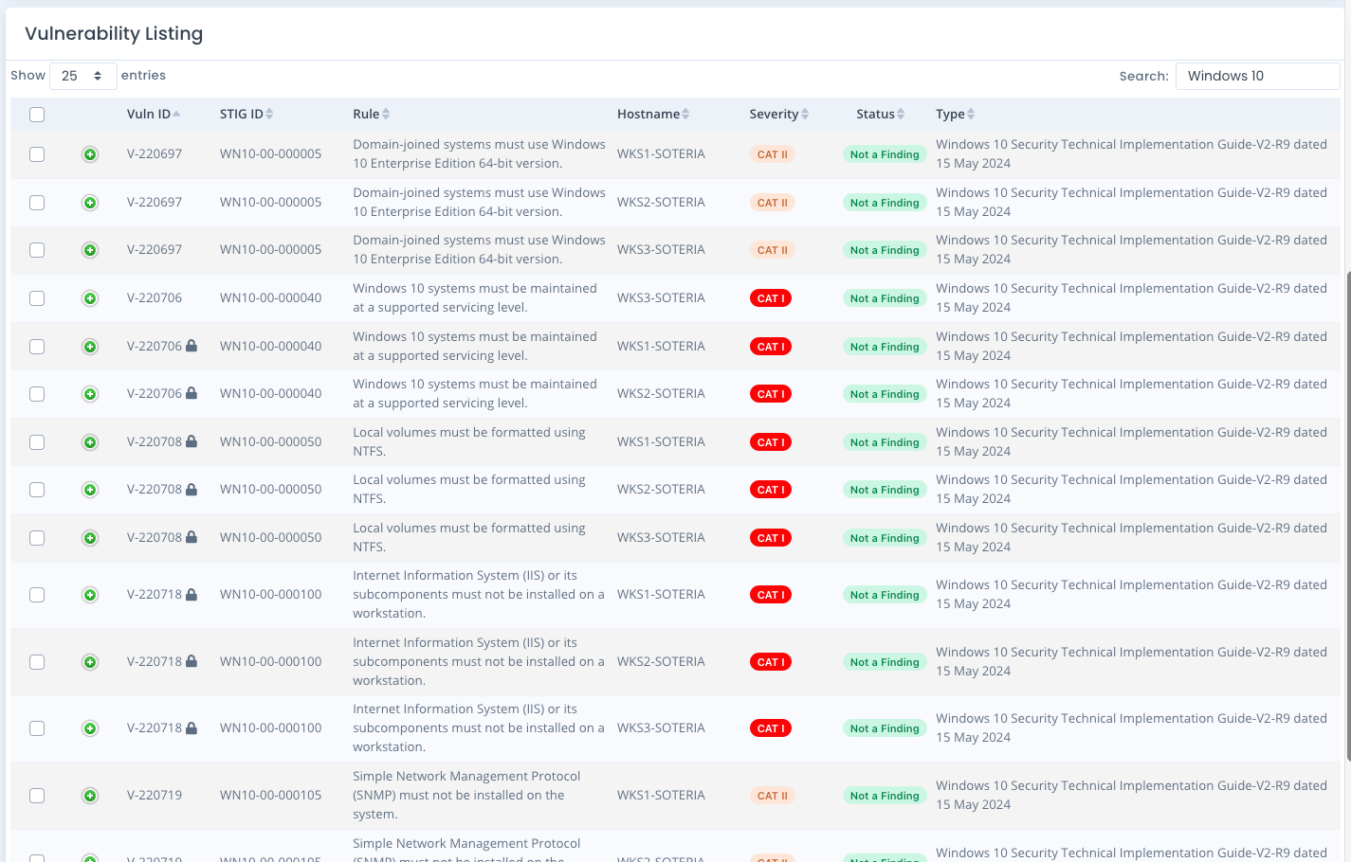Select checkbox for V-220708 WKS2-SOTERIA row
This screenshot has width=1351, height=862.
click(x=37, y=490)
